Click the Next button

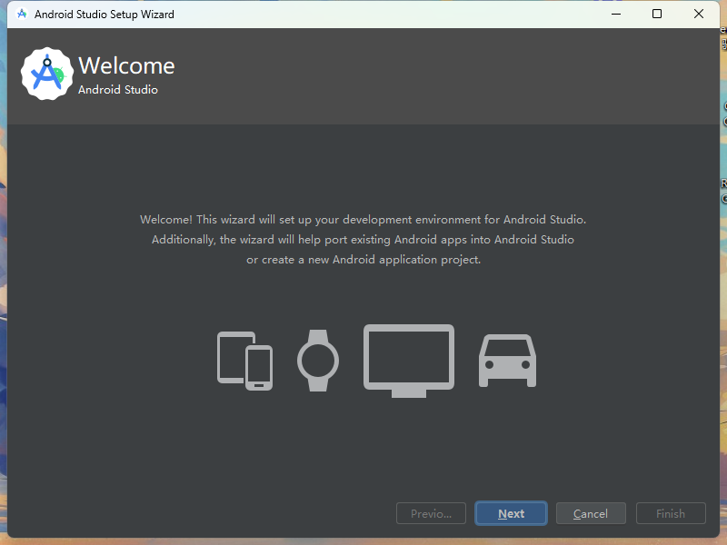click(511, 513)
